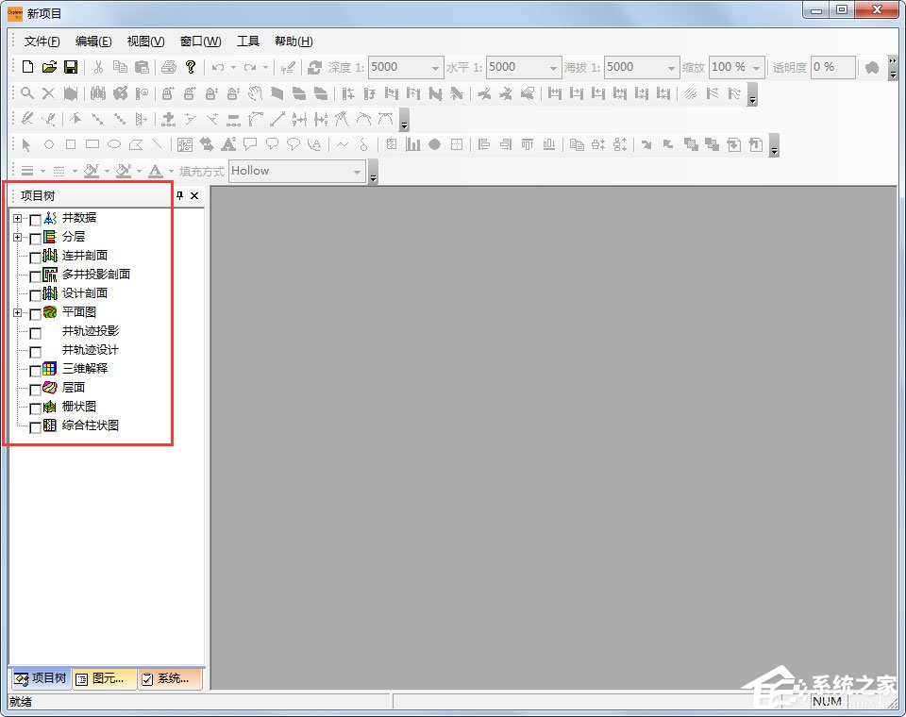Open fill color bucket dropdown arrow

click(107, 171)
